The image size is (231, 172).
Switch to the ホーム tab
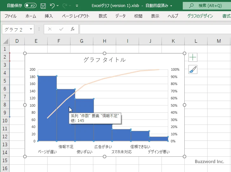coord(31,16)
